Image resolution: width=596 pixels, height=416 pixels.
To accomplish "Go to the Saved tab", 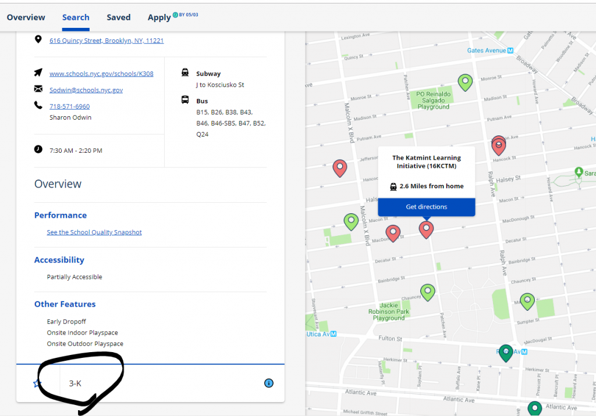I will click(119, 17).
